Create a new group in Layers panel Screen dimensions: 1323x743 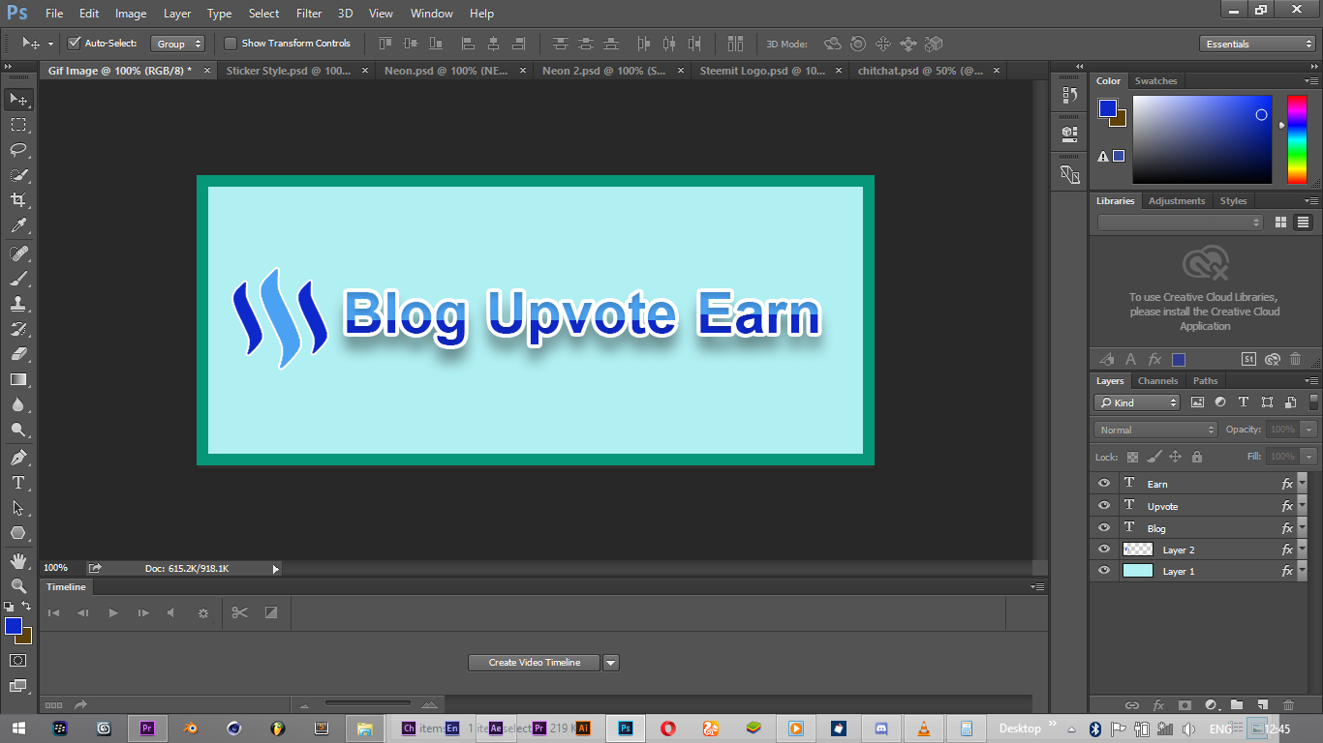tap(1237, 705)
